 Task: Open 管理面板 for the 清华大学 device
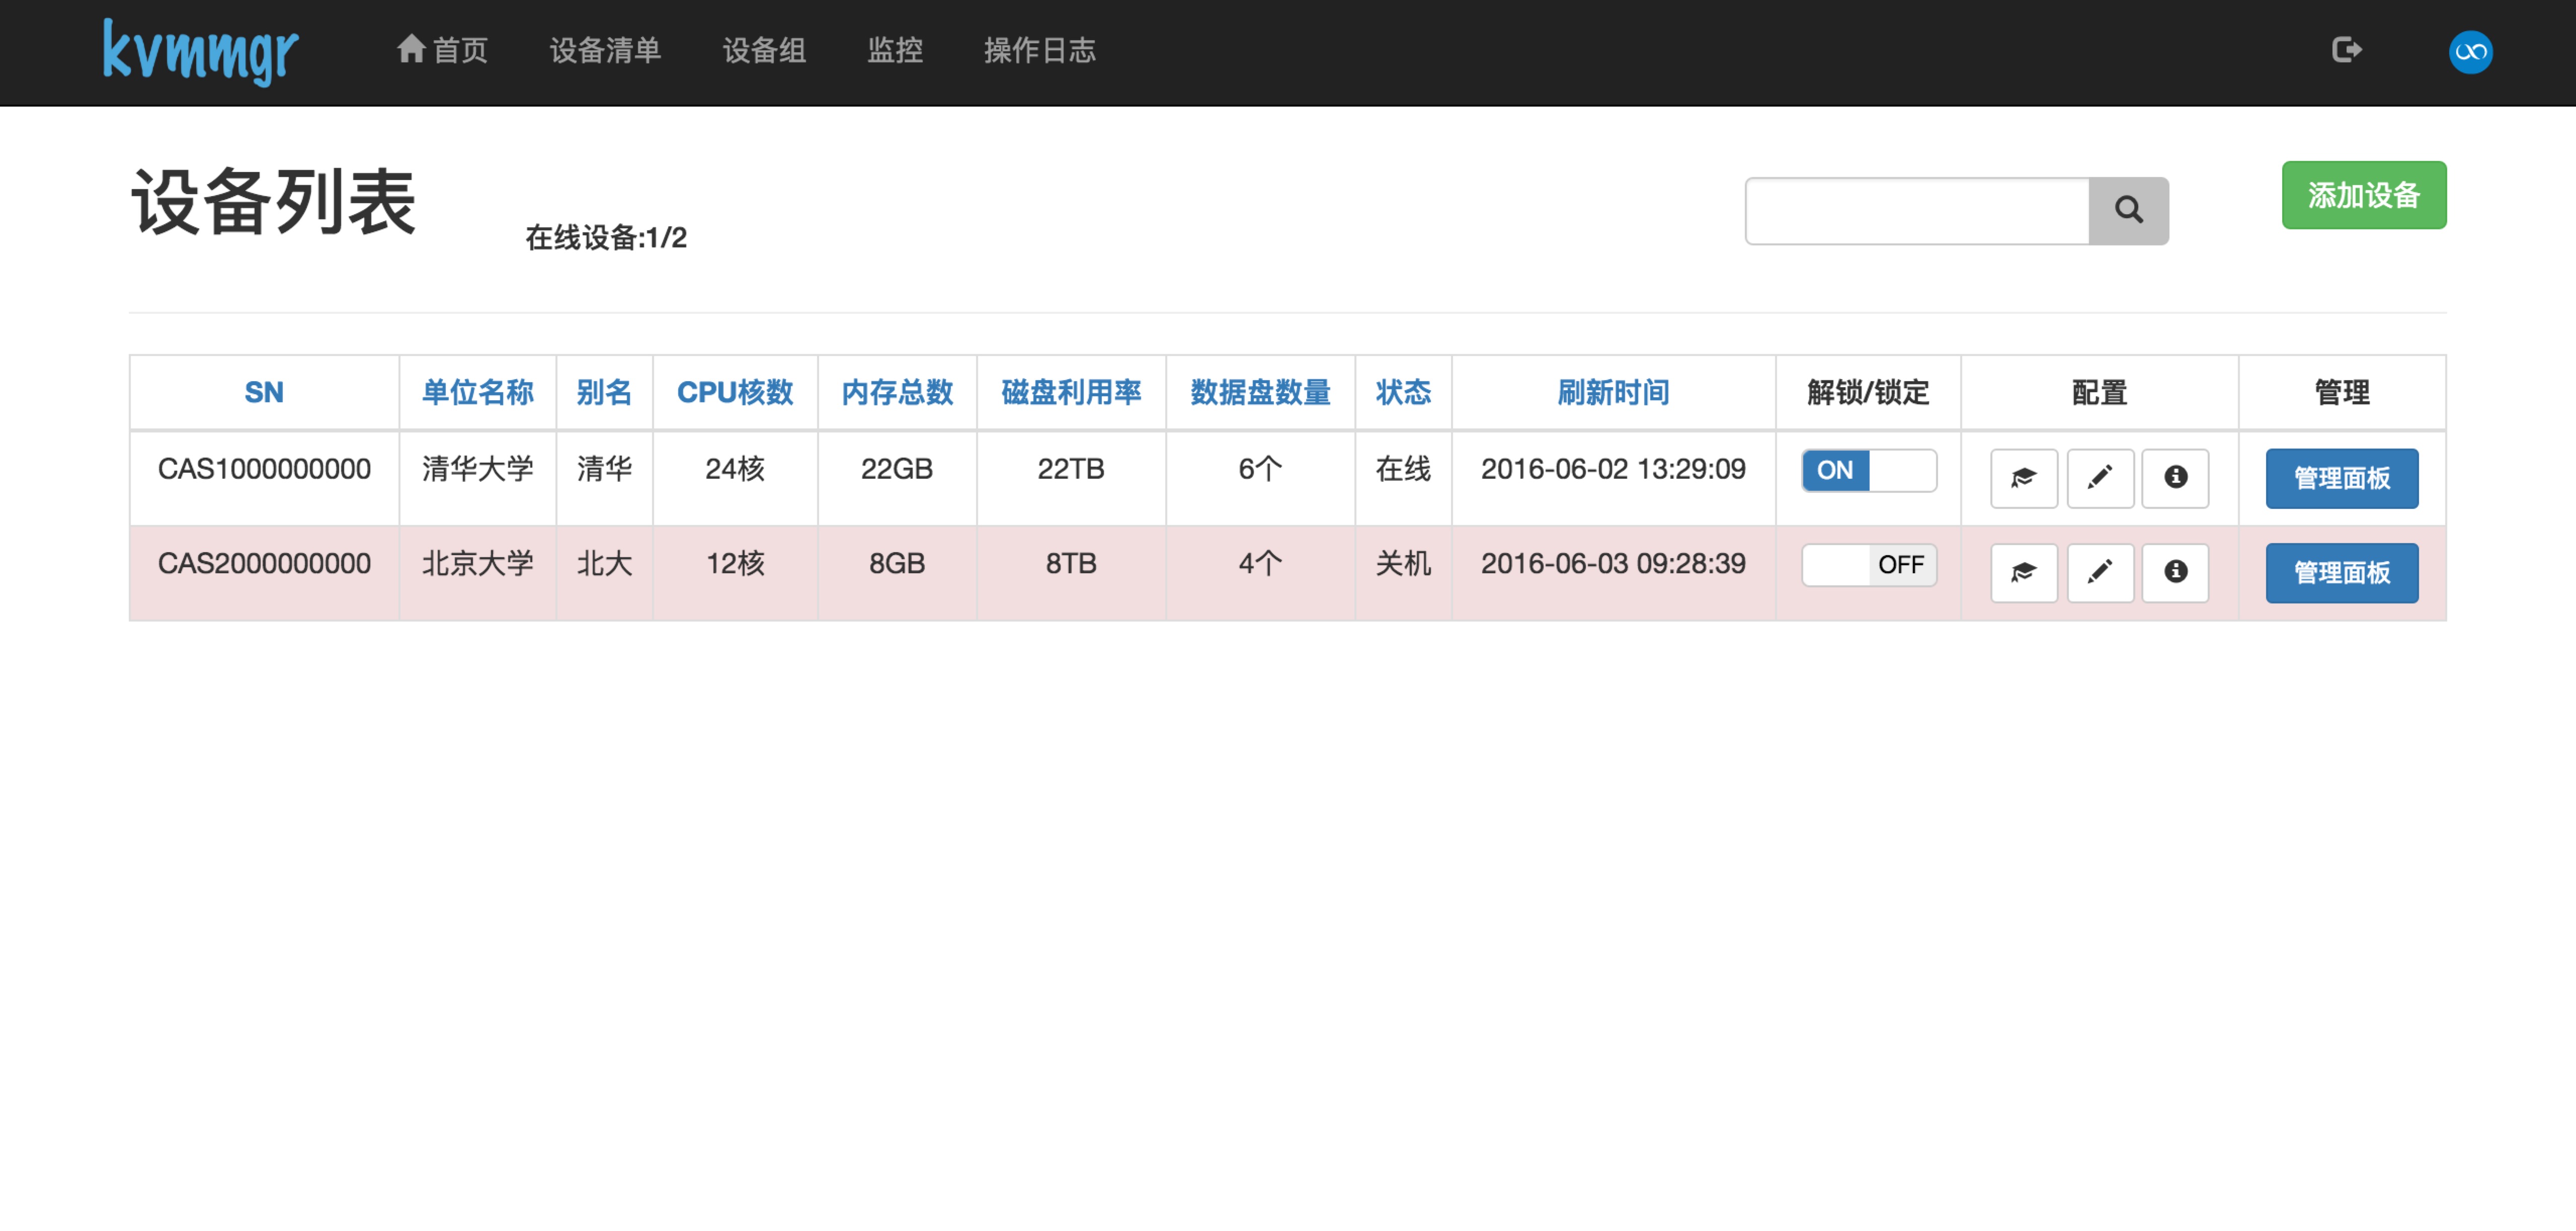pyautogui.click(x=2341, y=479)
